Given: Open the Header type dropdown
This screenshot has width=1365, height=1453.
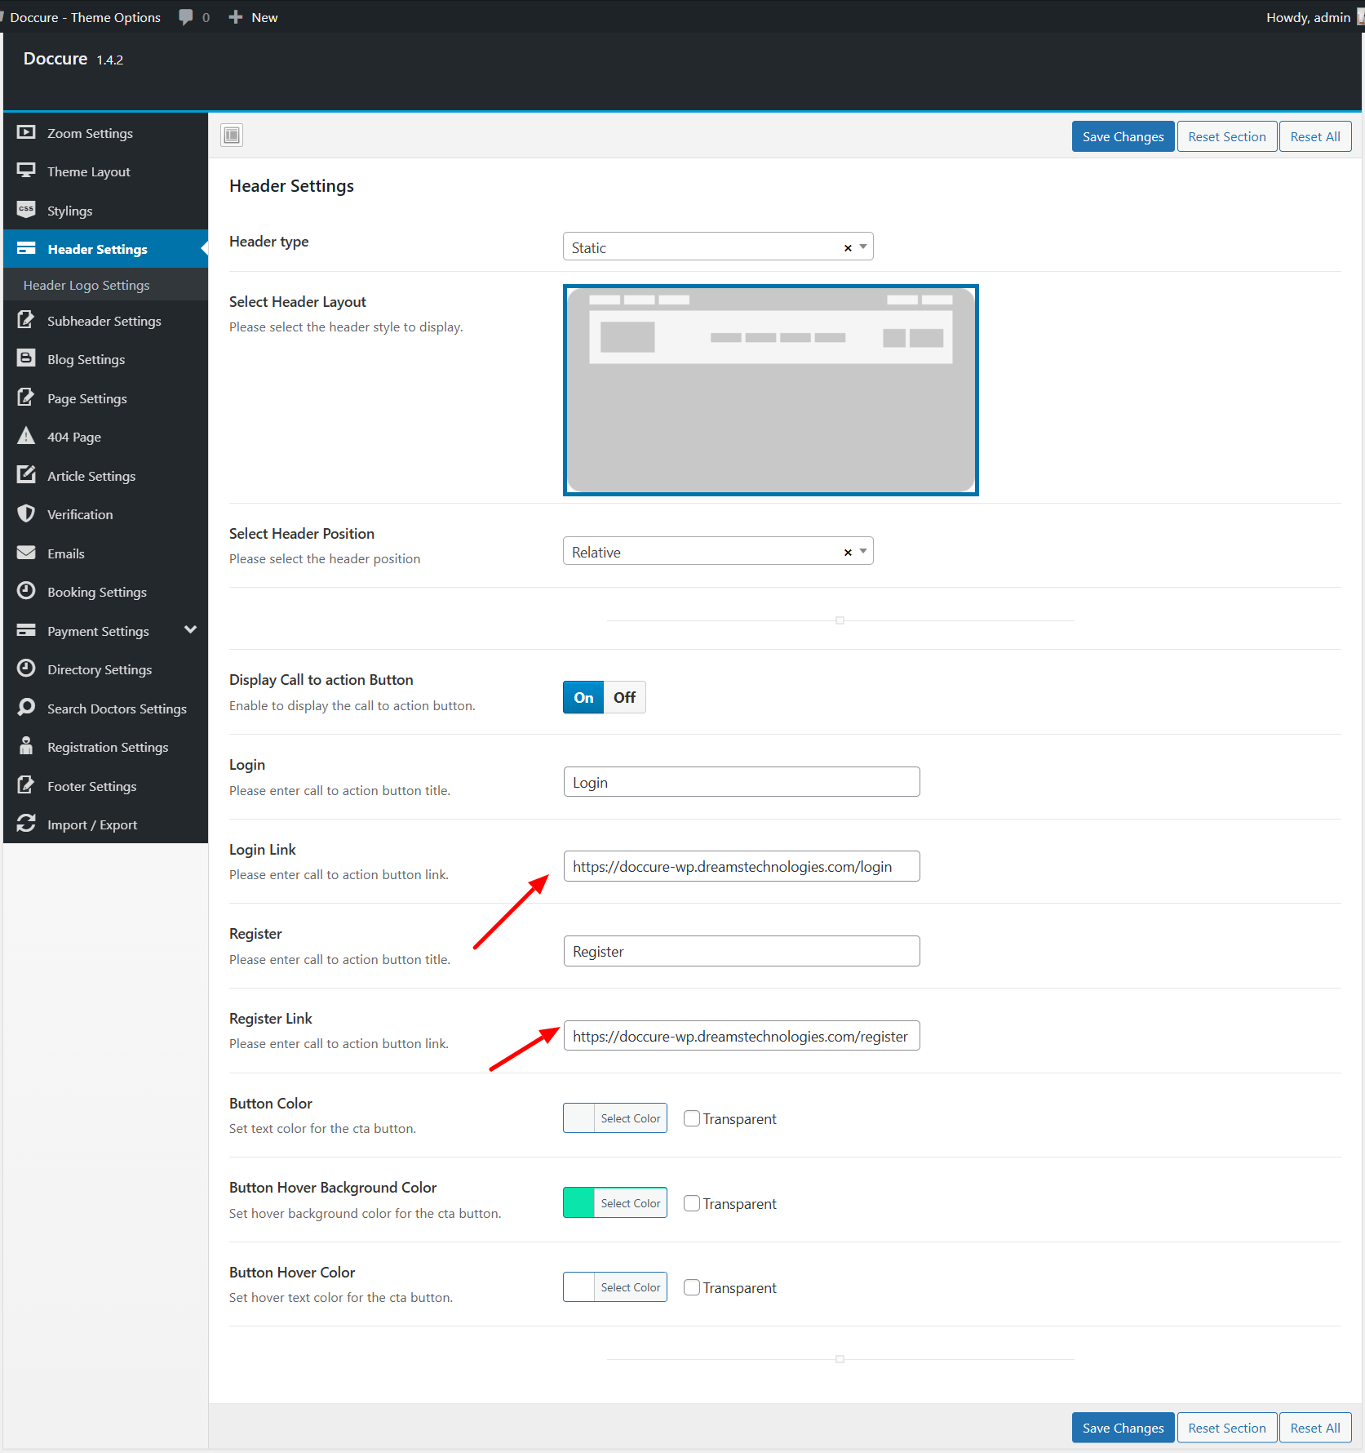Looking at the screenshot, I should click(x=717, y=247).
